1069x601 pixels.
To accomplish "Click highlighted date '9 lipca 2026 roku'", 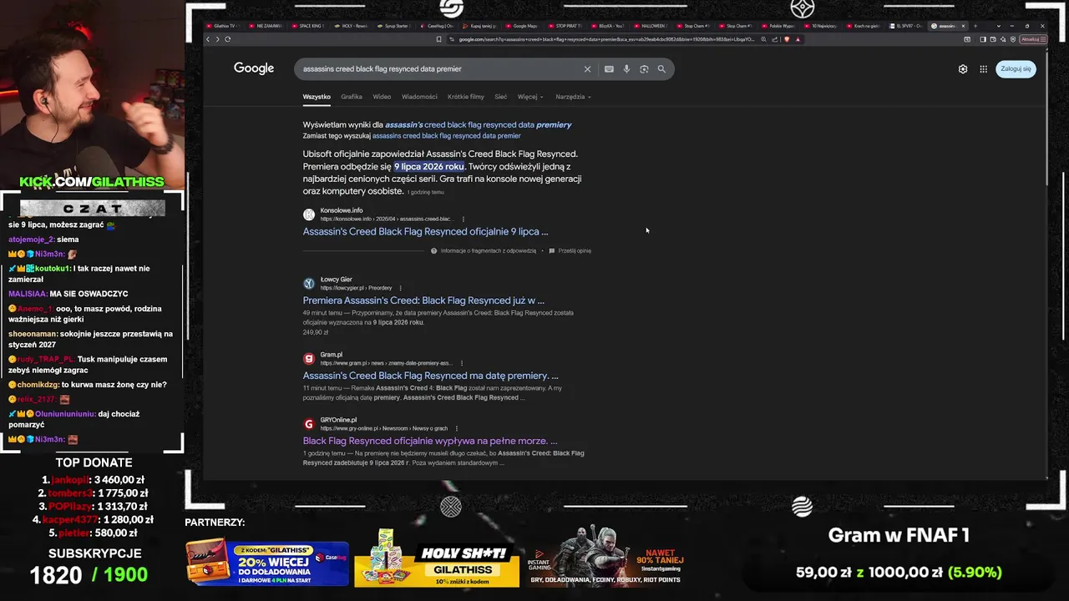I will coord(429,166).
